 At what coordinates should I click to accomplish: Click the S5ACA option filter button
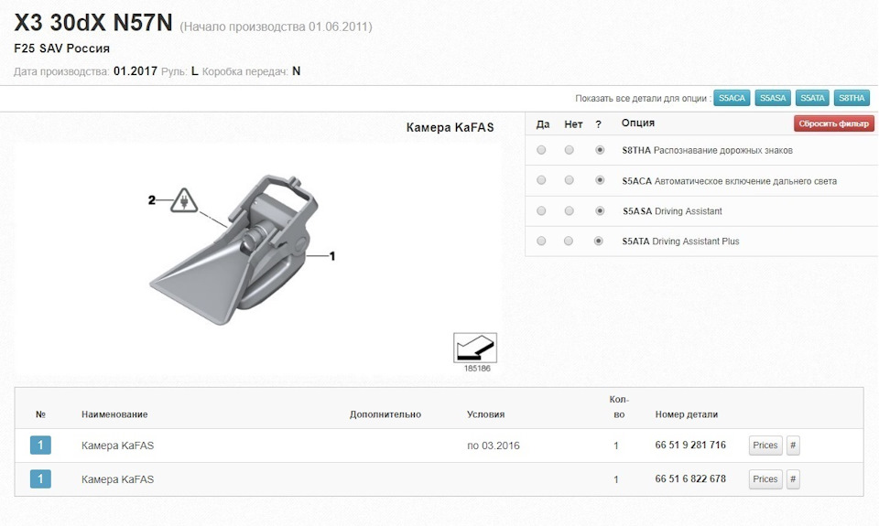[x=732, y=98]
